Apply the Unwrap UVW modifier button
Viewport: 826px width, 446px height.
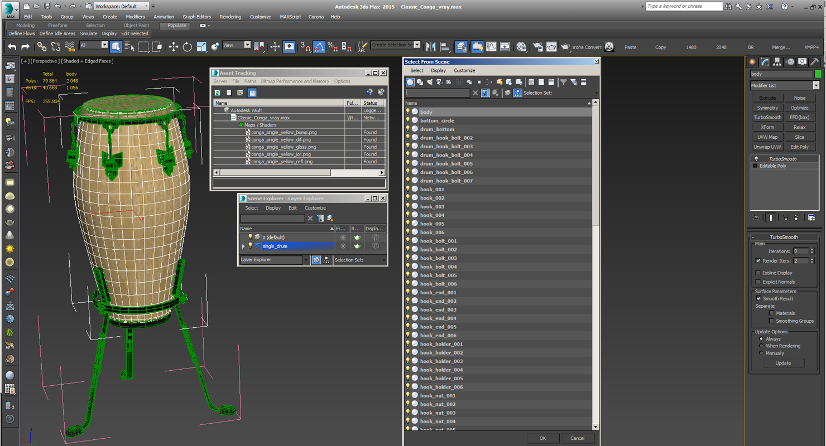(767, 147)
